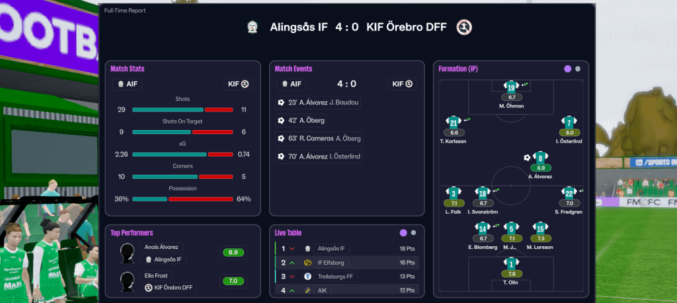The width and height of the screenshot is (677, 303).
Task: Click IF Elfsborg crest in Live Table
Action: click(307, 263)
